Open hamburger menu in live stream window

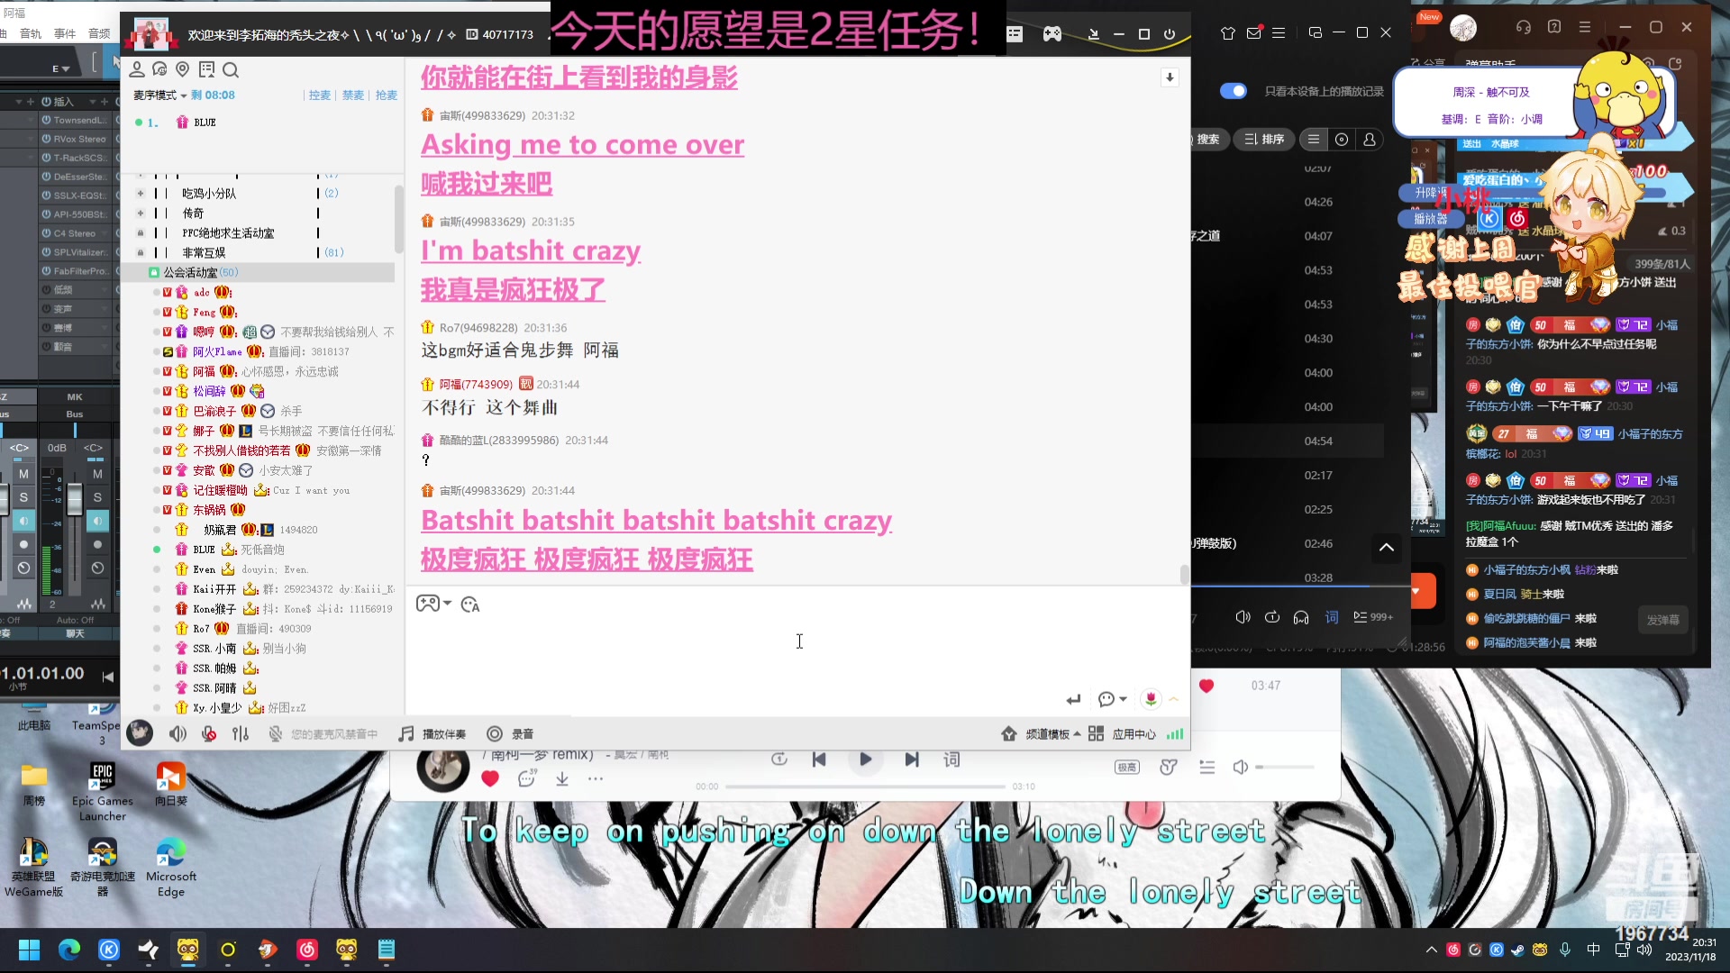[1585, 27]
